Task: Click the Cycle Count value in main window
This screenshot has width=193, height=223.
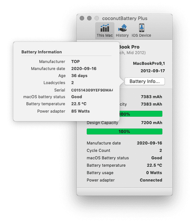Action: pyautogui.click(x=161, y=150)
